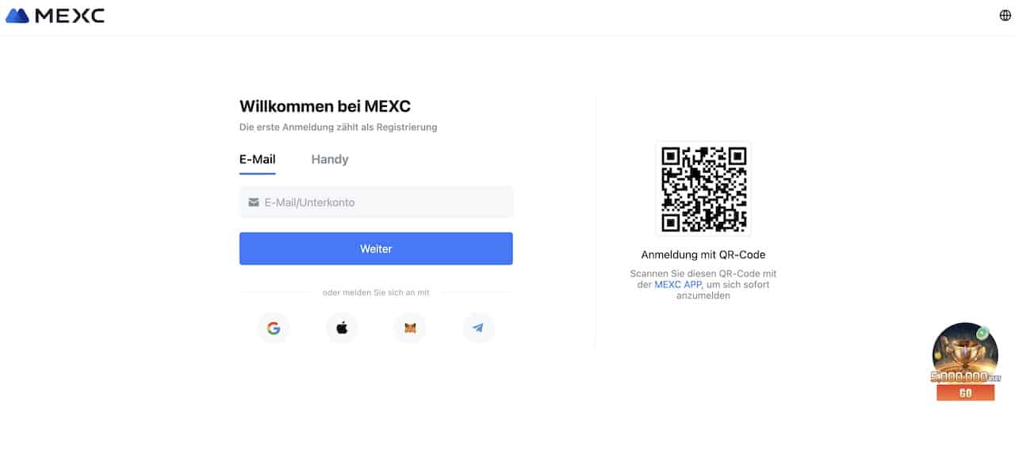The width and height of the screenshot is (1015, 476).
Task: Click the QR code for app login
Action: click(703, 188)
